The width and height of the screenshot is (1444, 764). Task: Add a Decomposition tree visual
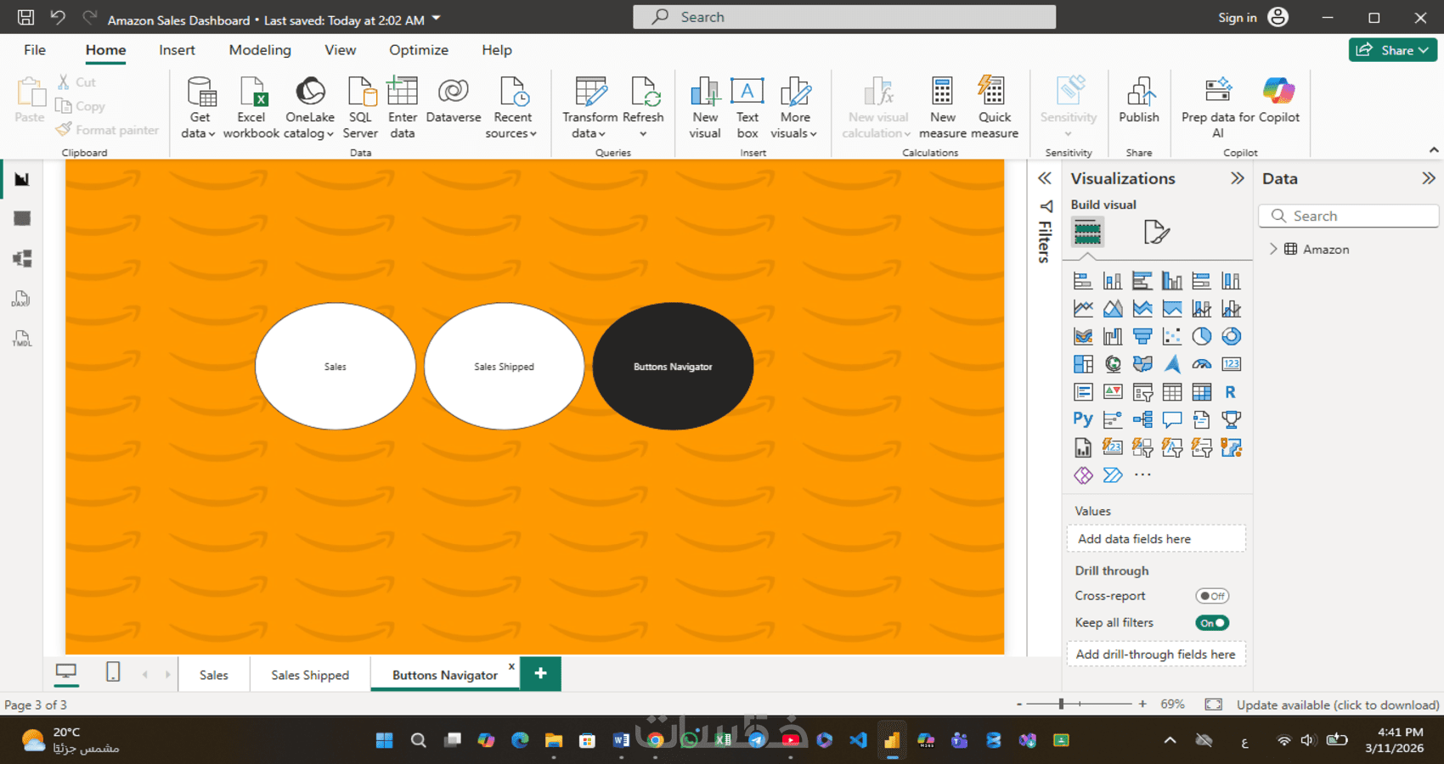click(1142, 419)
